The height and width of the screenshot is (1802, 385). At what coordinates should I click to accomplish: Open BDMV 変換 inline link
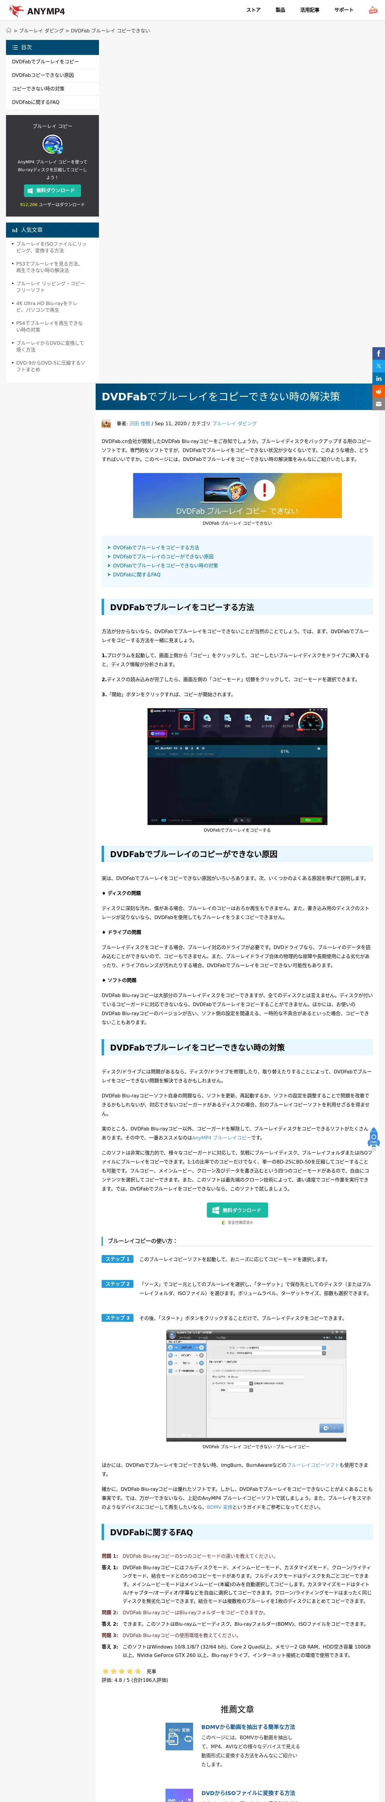[219, 1507]
